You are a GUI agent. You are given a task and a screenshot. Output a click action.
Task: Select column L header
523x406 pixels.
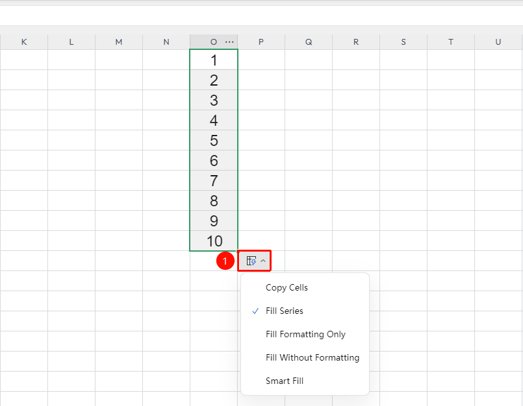tap(71, 42)
